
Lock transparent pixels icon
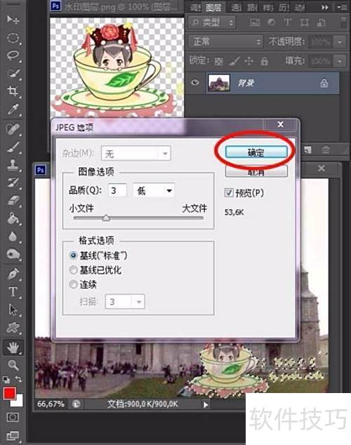218,61
